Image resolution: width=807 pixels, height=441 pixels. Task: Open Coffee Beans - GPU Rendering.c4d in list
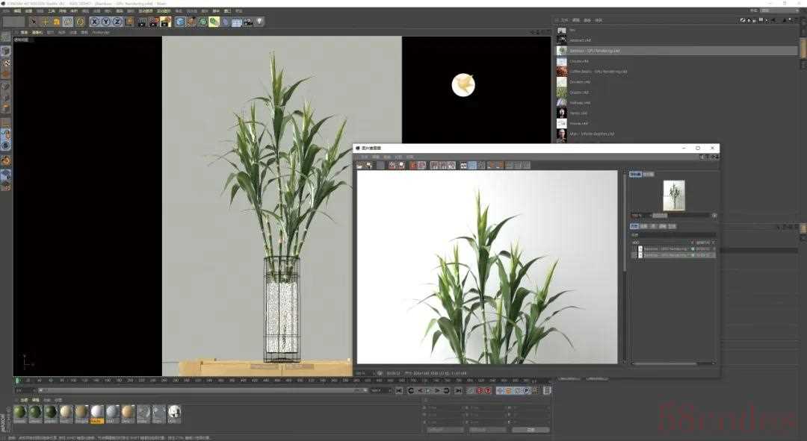click(x=599, y=72)
